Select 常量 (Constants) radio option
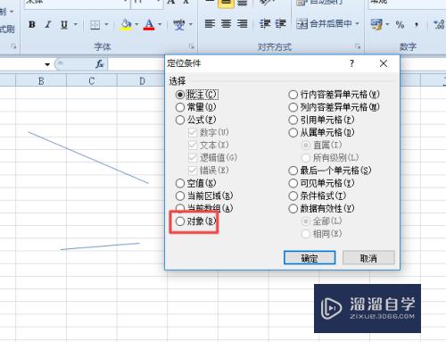Viewport: 446px width, 342px height. (195, 107)
